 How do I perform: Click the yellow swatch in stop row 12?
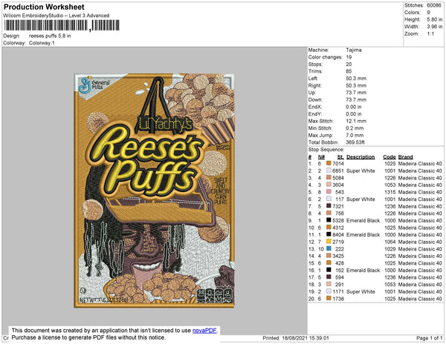(329, 242)
